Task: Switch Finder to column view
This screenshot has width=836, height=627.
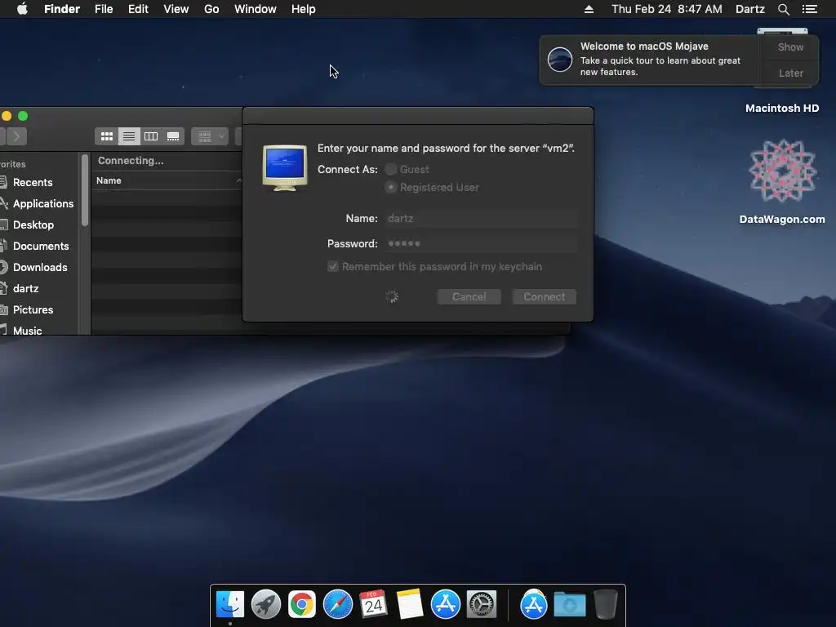Action: coord(151,136)
